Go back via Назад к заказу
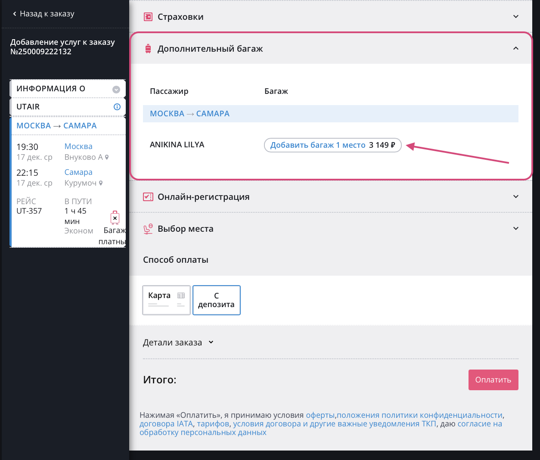This screenshot has width=540, height=460. click(43, 14)
